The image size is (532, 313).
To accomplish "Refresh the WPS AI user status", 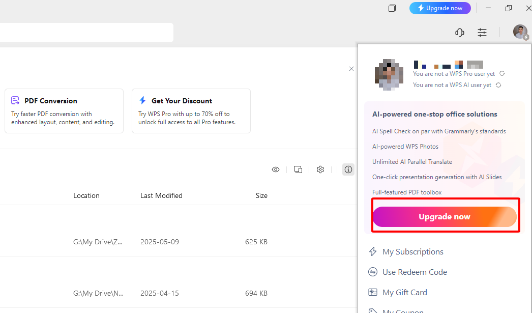I will (498, 85).
